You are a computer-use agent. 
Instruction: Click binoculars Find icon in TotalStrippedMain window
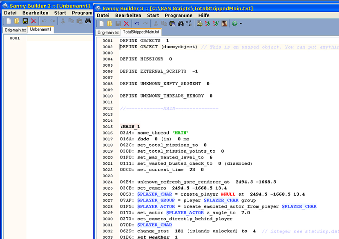(x=181, y=24)
